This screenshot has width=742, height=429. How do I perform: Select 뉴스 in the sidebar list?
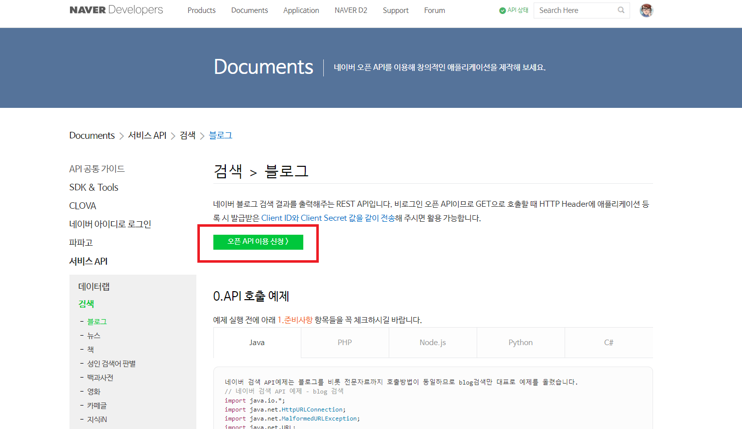click(x=93, y=336)
